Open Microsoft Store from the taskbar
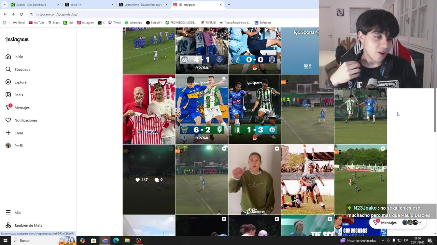Image resolution: width=437 pixels, height=245 pixels. pos(94,241)
